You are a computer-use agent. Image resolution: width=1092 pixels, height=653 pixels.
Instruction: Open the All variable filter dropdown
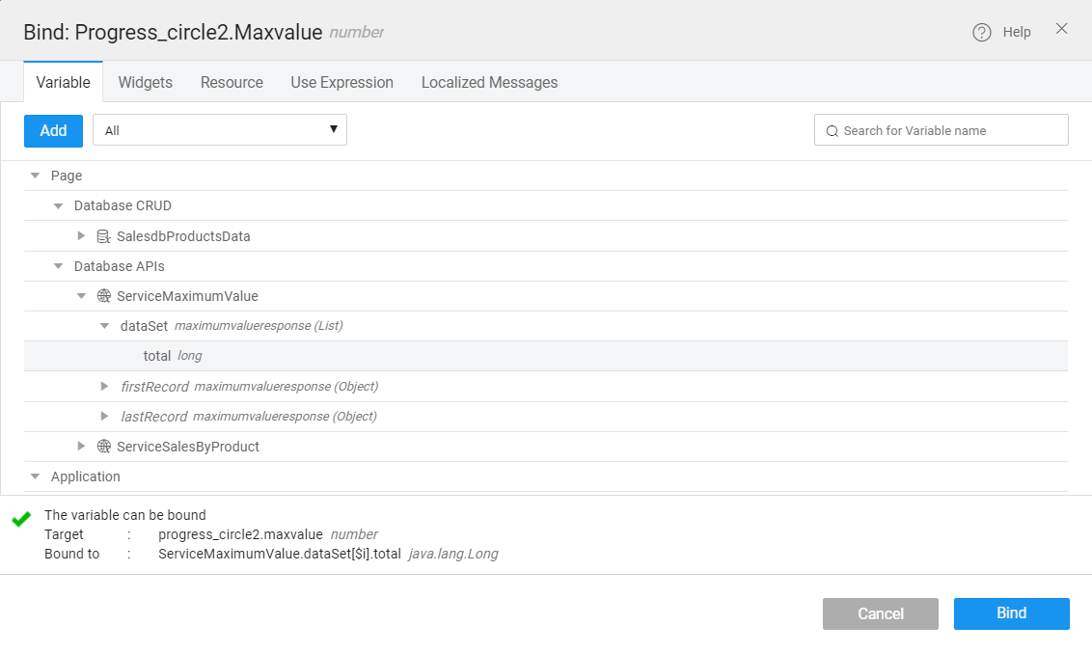point(219,130)
